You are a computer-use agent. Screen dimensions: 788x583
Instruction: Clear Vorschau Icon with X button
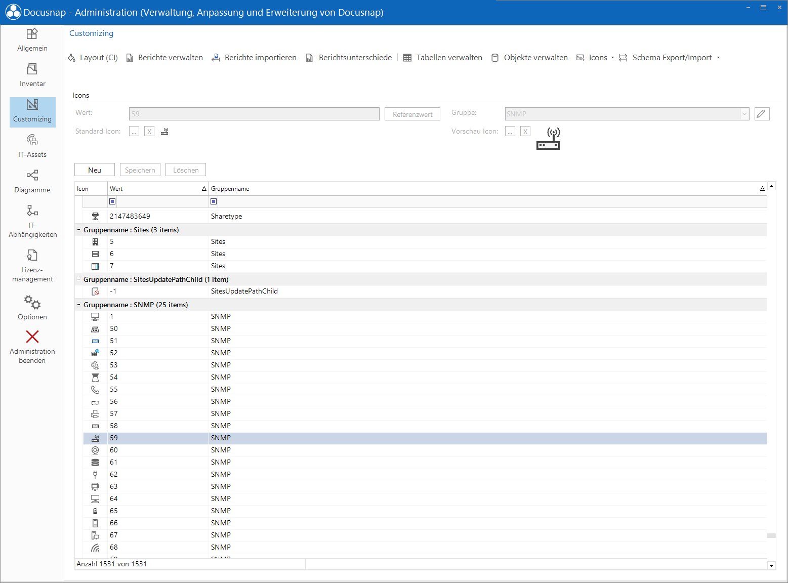525,132
